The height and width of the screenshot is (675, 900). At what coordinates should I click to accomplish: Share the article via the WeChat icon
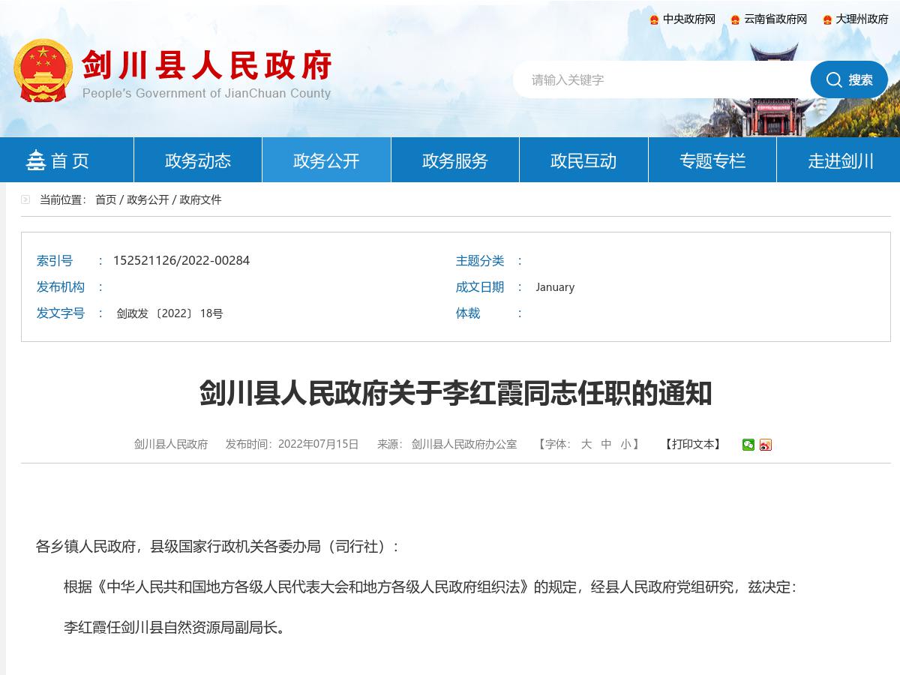748,444
